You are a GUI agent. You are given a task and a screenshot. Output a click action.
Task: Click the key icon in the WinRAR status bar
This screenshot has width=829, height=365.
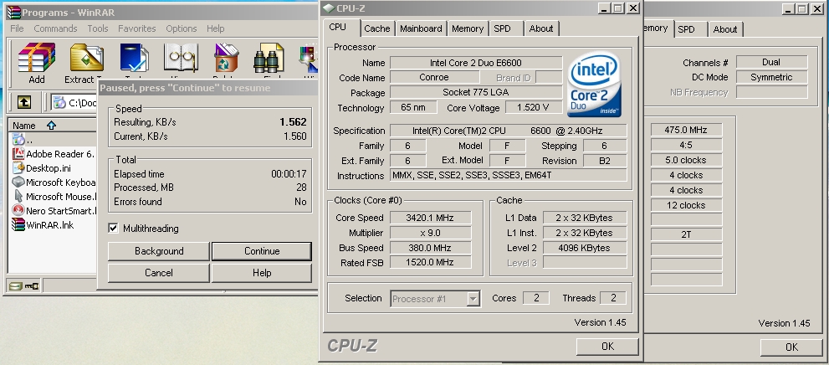(x=32, y=286)
